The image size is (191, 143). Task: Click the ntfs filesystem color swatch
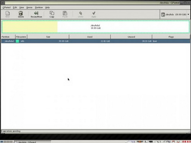(18, 41)
